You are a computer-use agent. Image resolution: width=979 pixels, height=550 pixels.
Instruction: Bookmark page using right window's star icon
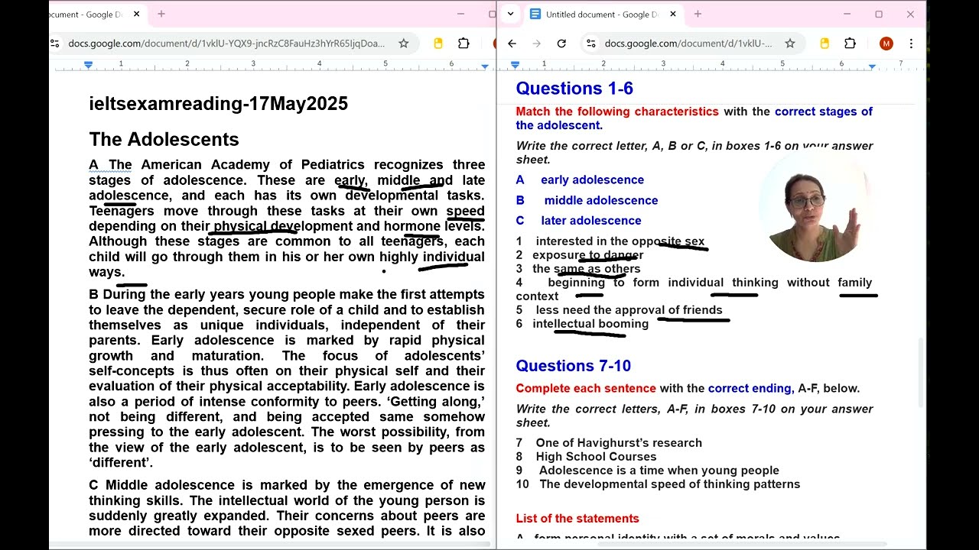[790, 44]
